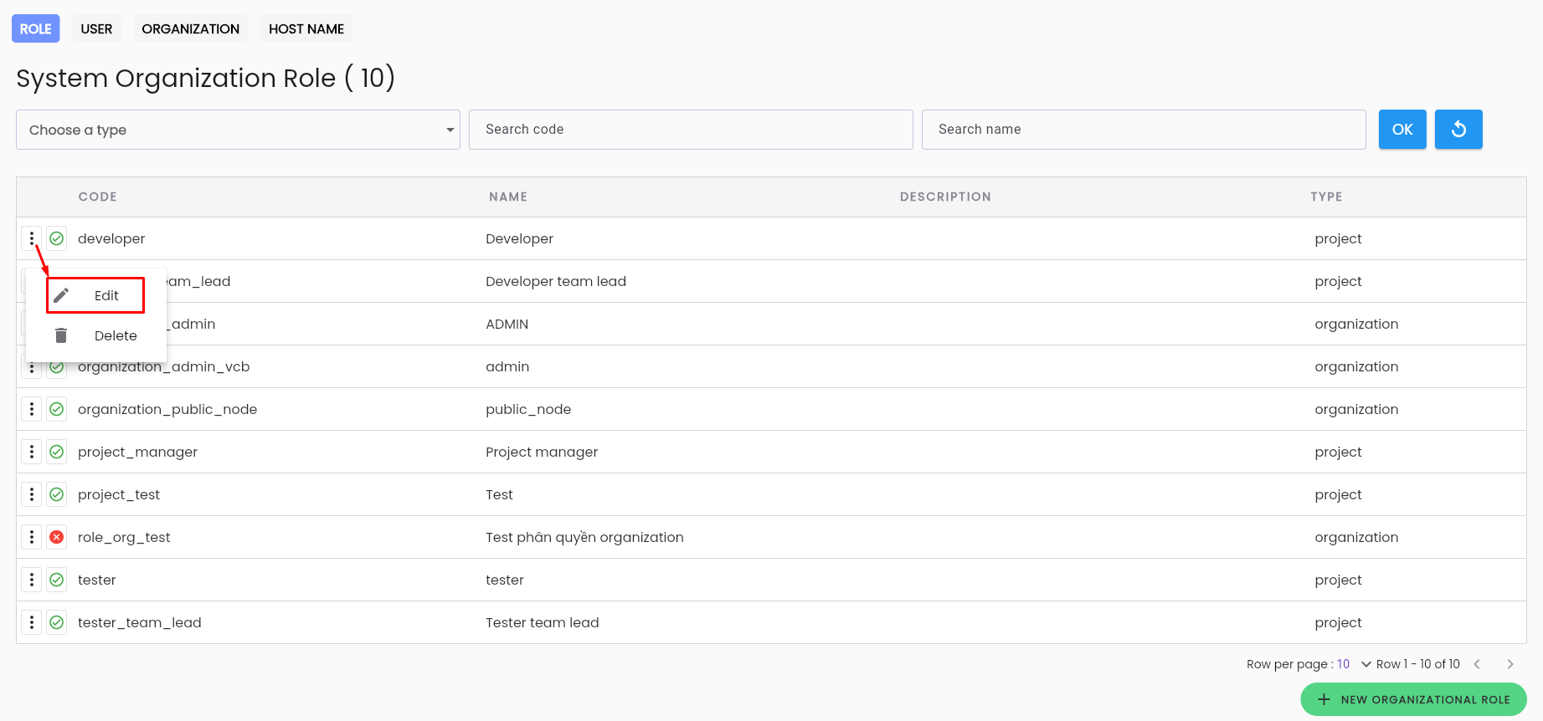Open the three-dot menu for tester row
This screenshot has height=721, width=1543.
pyautogui.click(x=32, y=580)
